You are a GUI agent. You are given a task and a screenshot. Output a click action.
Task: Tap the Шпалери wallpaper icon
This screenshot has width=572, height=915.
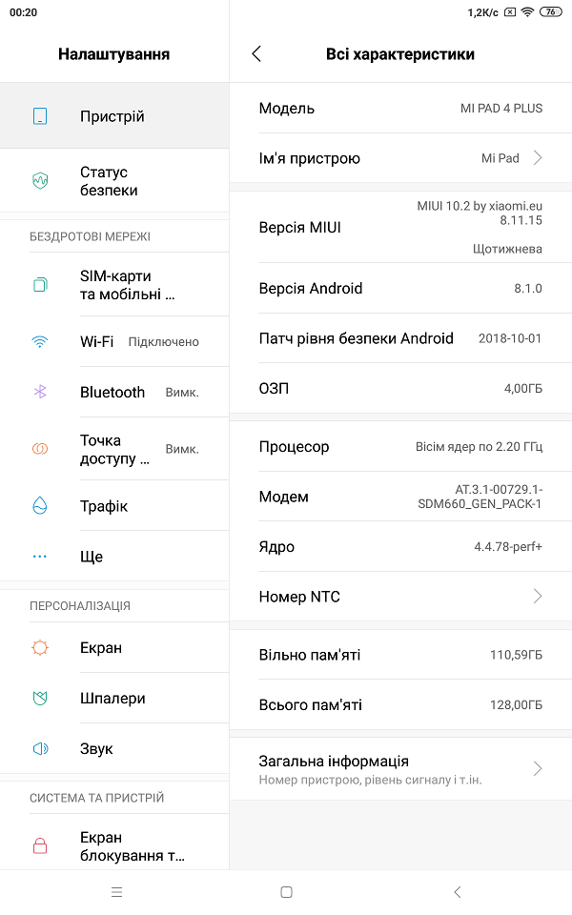coord(40,698)
